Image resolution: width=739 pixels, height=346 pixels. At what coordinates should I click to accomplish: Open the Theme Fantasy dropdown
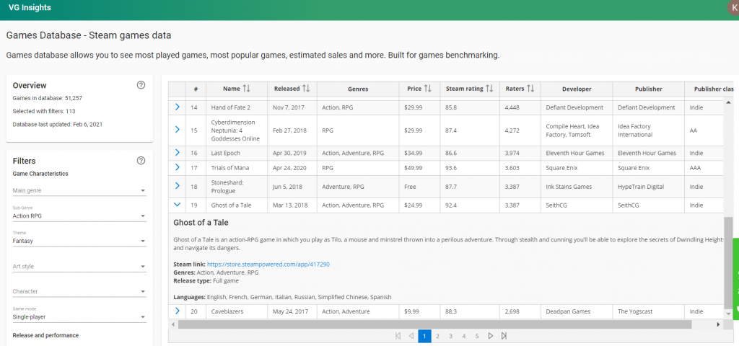(x=79, y=241)
